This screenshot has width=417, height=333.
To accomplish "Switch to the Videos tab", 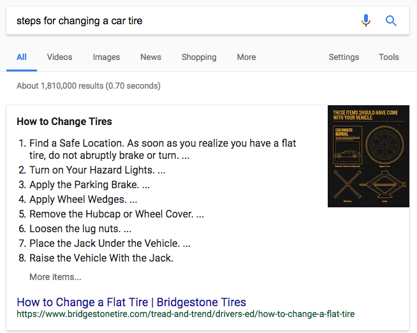I will tap(59, 57).
